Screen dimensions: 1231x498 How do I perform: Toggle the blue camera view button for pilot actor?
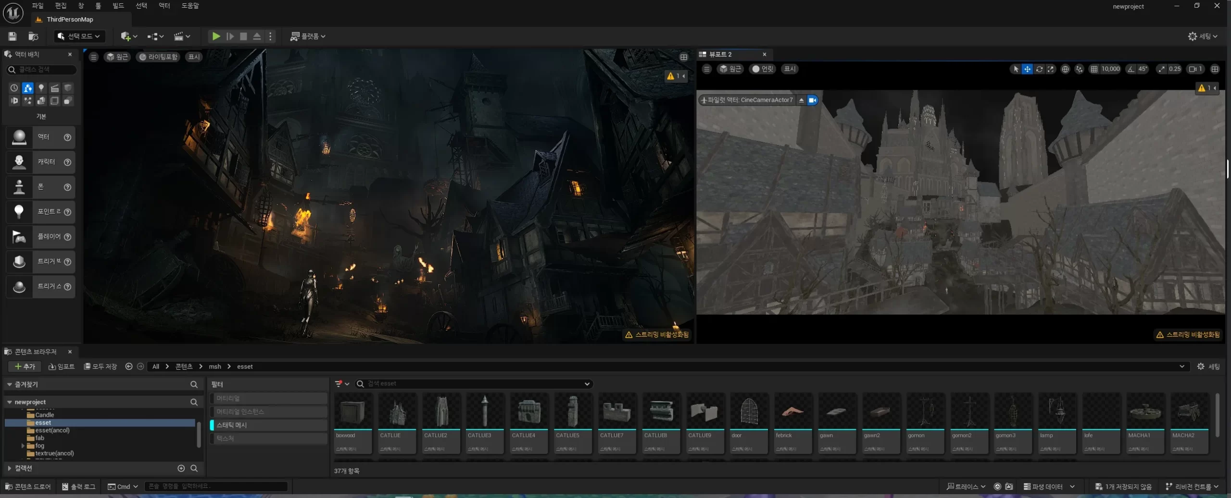coord(813,100)
